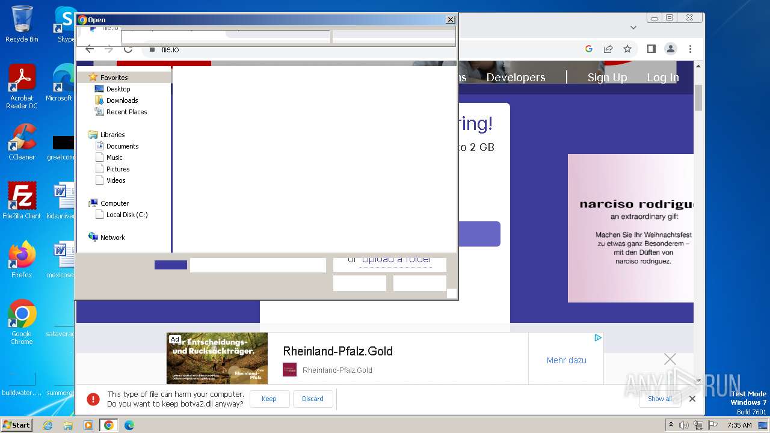Click Log In on file.io
The image size is (770, 433).
click(x=663, y=77)
